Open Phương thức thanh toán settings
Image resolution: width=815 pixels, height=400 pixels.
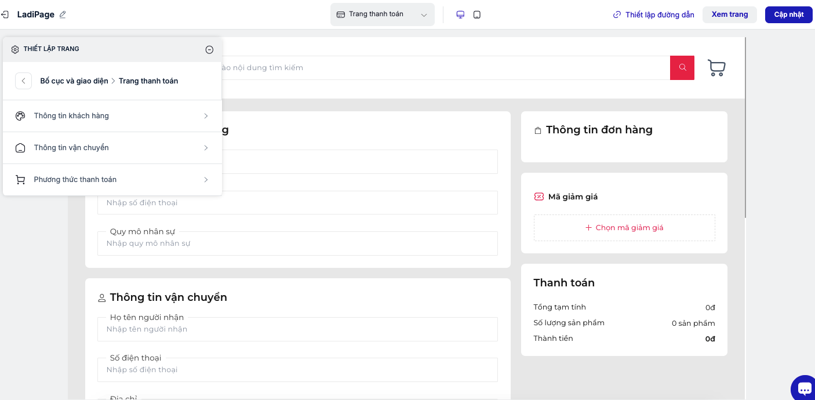point(112,180)
